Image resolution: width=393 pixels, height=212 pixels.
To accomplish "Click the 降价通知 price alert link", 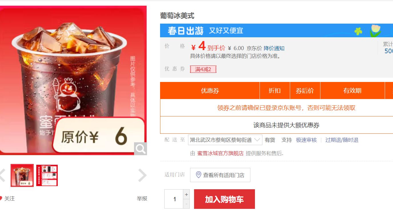I will coord(274,48).
